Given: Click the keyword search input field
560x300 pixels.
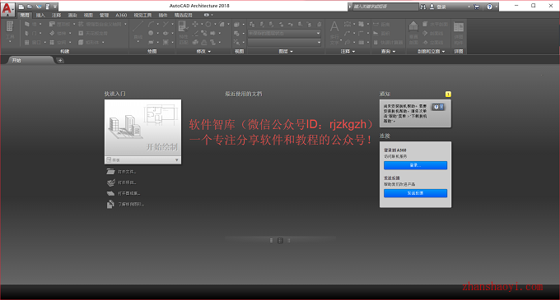Looking at the screenshot, I should 385,7.
